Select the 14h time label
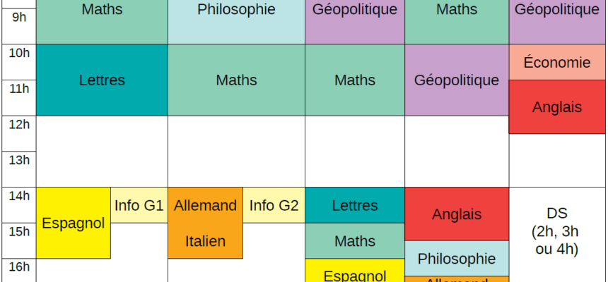 coord(18,196)
